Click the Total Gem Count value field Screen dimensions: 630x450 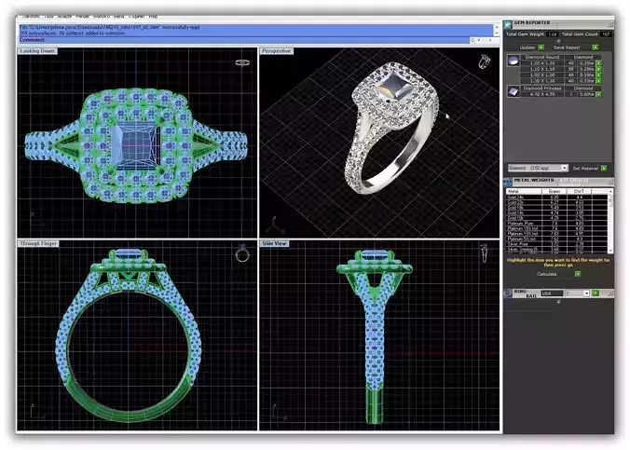606,34
